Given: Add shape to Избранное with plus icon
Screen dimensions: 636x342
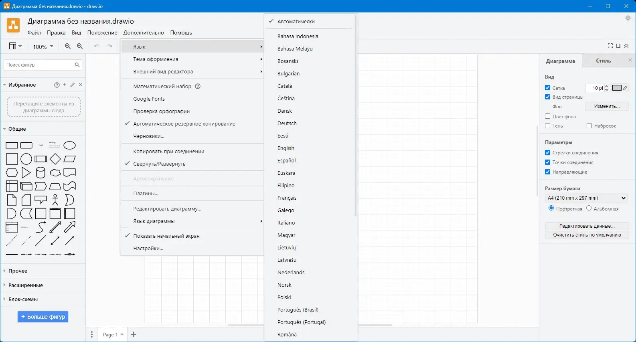Looking at the screenshot, I should click(65, 85).
